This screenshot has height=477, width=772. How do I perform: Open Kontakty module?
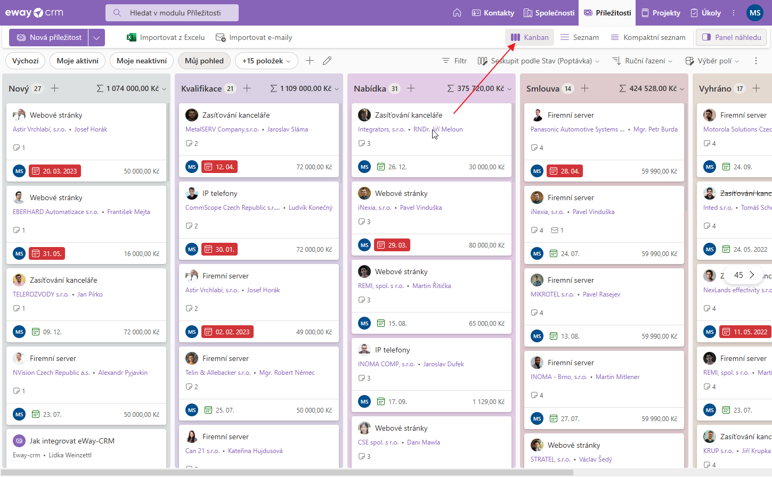coord(493,13)
